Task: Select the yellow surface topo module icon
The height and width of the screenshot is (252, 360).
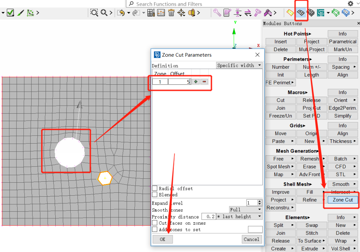Action: (290, 13)
